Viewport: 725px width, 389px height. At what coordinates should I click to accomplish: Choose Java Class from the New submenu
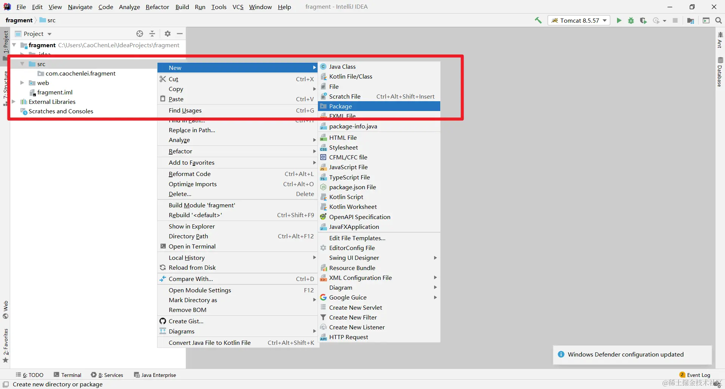click(379, 66)
